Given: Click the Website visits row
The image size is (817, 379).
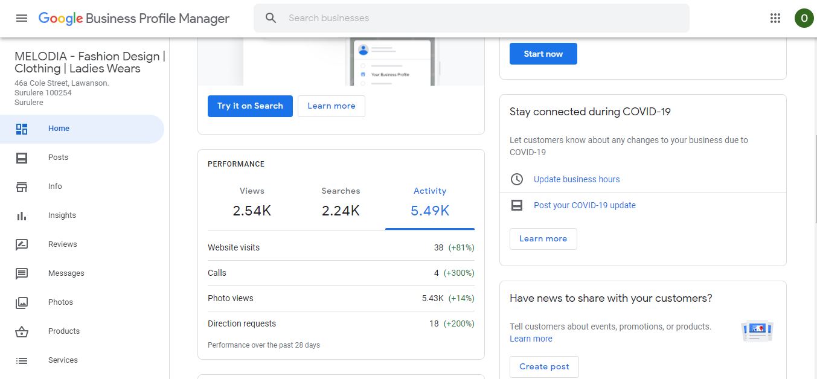Looking at the screenshot, I should point(341,247).
